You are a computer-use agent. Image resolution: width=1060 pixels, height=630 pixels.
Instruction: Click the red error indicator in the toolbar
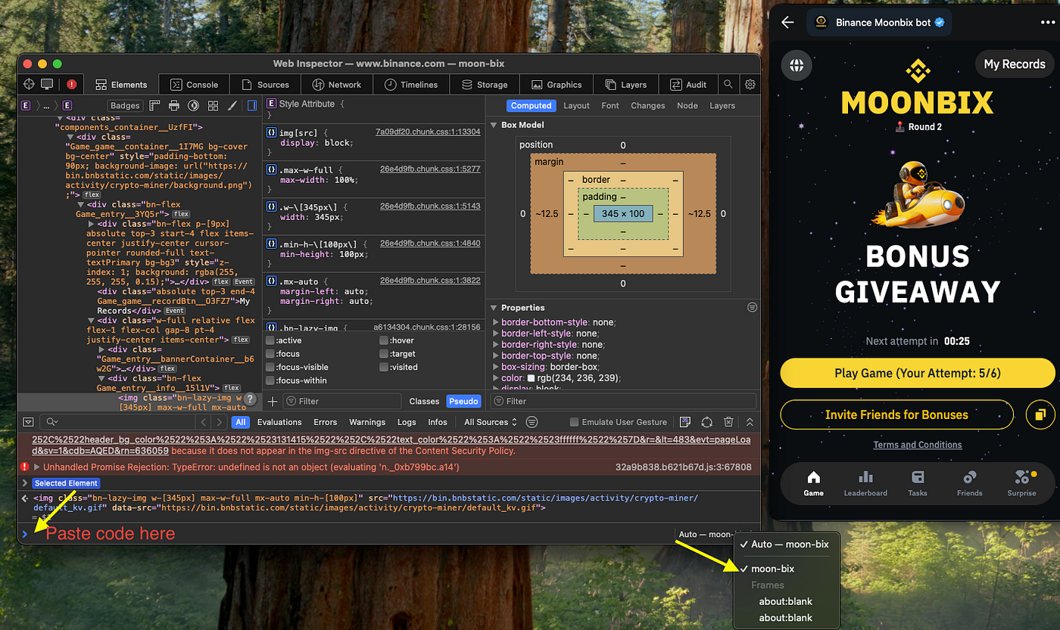pyautogui.click(x=71, y=85)
